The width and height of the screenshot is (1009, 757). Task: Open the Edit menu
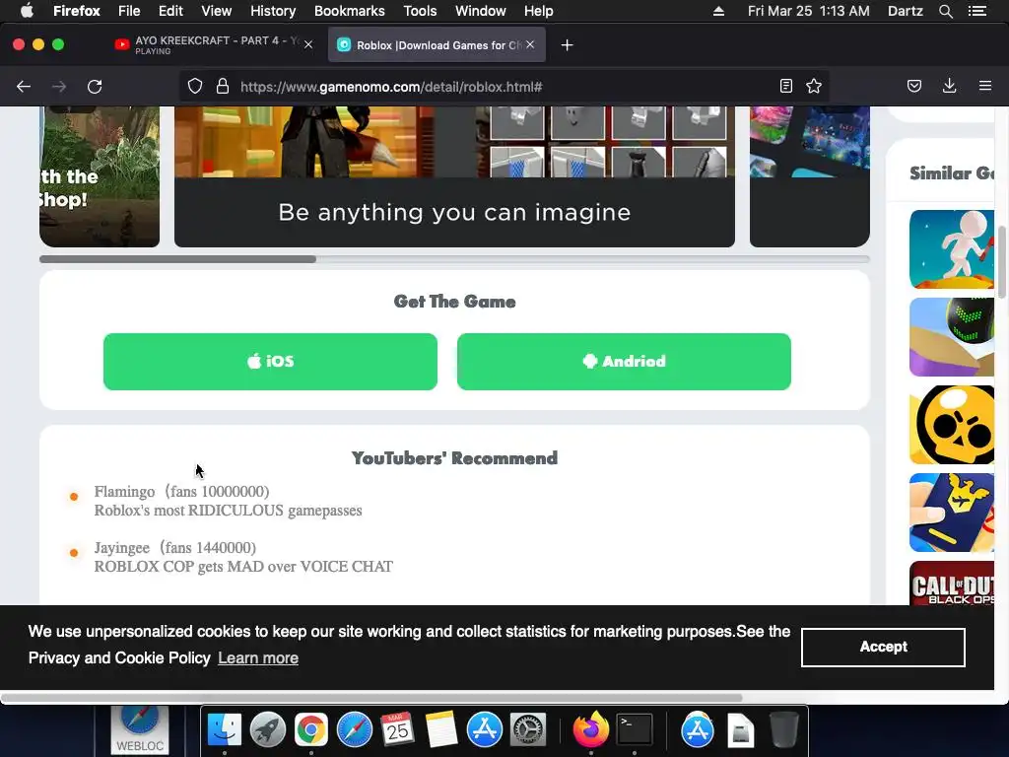coord(170,11)
